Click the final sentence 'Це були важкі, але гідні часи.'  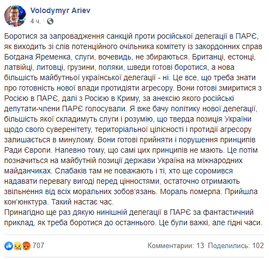pyautogui.click(x=211, y=222)
